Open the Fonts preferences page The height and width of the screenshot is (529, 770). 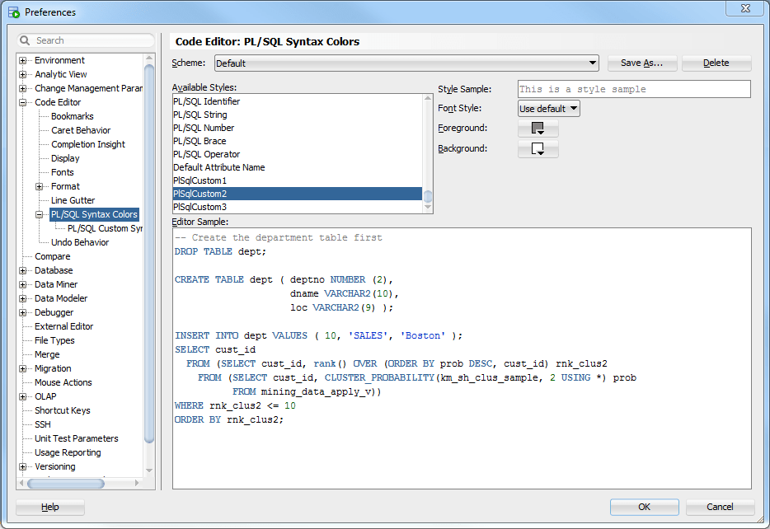pos(62,171)
